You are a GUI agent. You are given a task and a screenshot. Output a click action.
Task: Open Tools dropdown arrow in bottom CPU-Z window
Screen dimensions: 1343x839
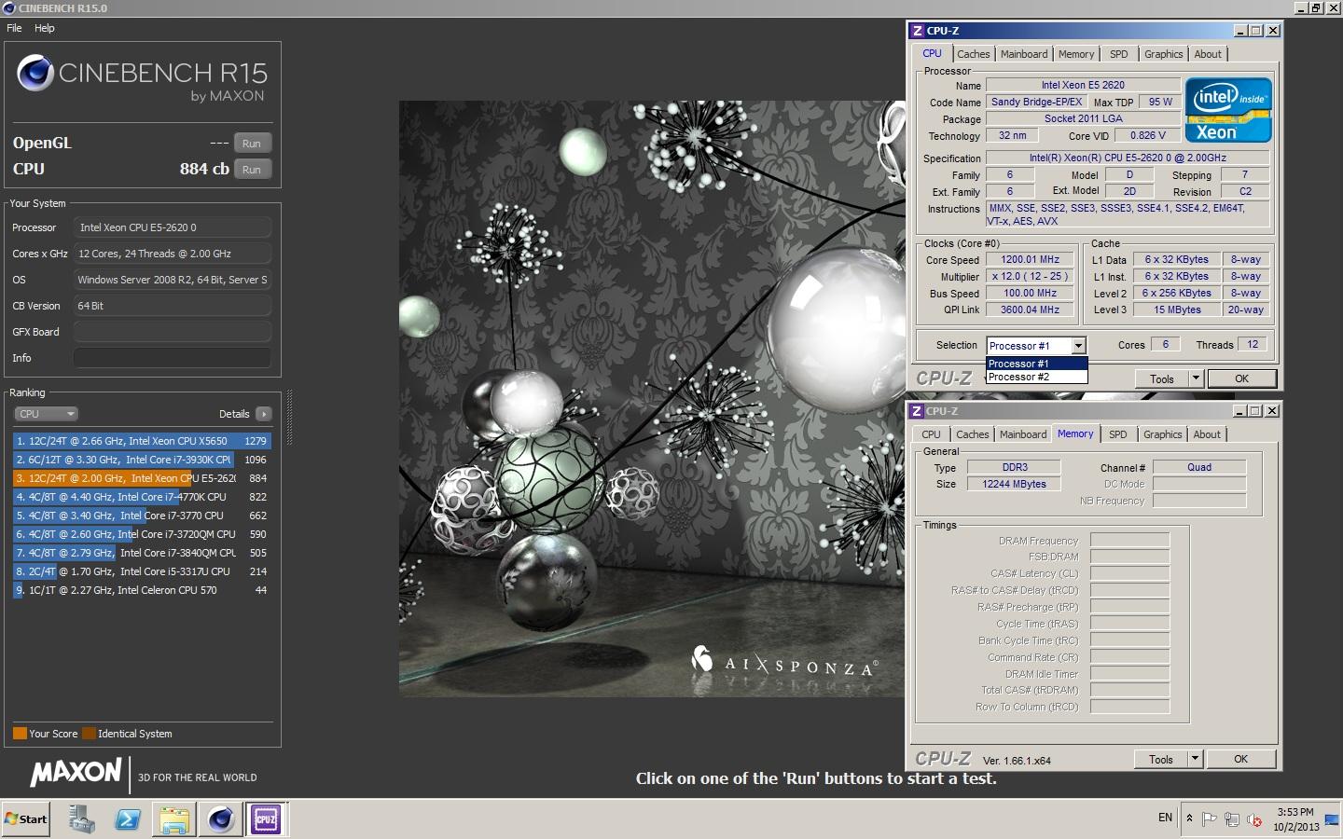pos(1195,759)
